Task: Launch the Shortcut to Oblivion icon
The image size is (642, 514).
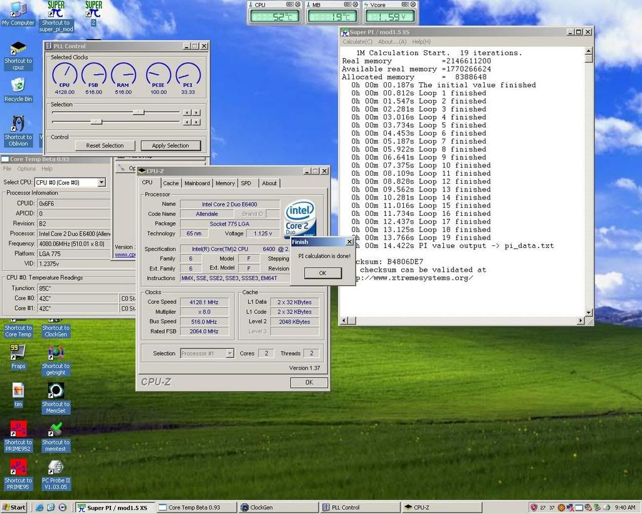Action: click(x=18, y=124)
